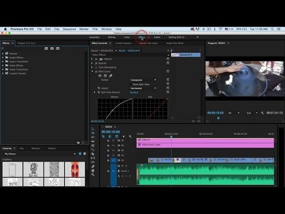Select the Pen tool in tools panel
Screen dimensions: 285x214
tap(93, 166)
